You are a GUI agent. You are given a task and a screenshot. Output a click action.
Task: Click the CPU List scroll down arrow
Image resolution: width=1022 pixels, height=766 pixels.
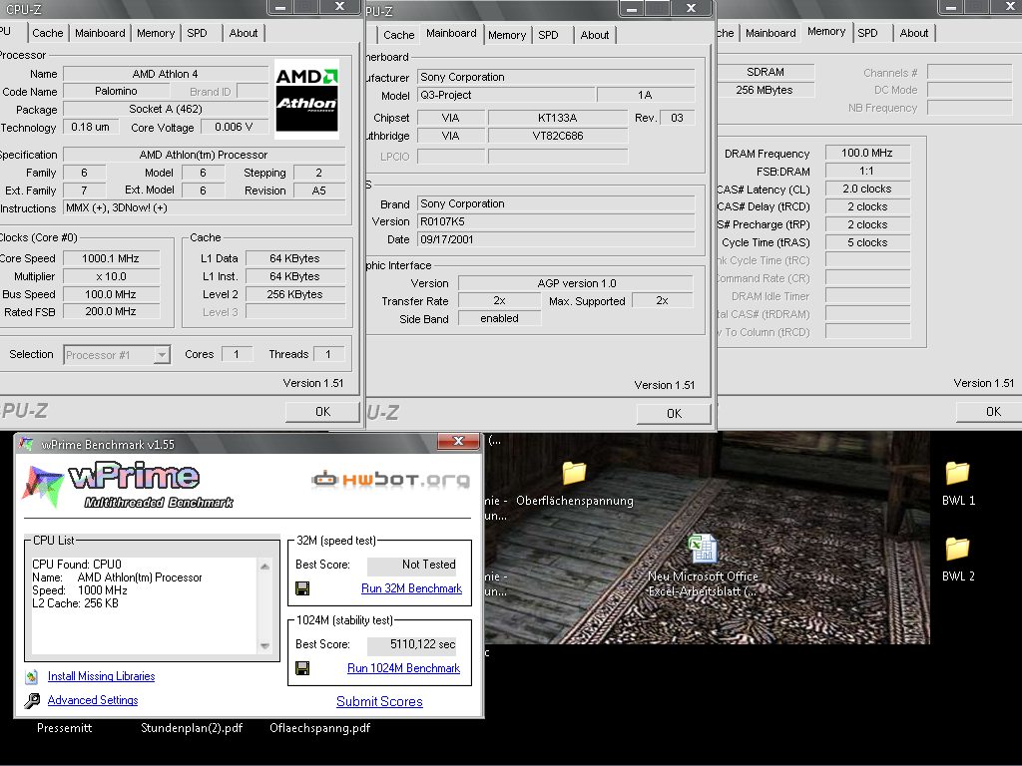(x=264, y=645)
